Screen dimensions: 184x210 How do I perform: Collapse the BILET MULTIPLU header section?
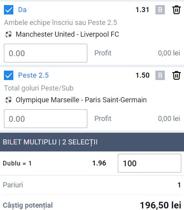[92, 142]
